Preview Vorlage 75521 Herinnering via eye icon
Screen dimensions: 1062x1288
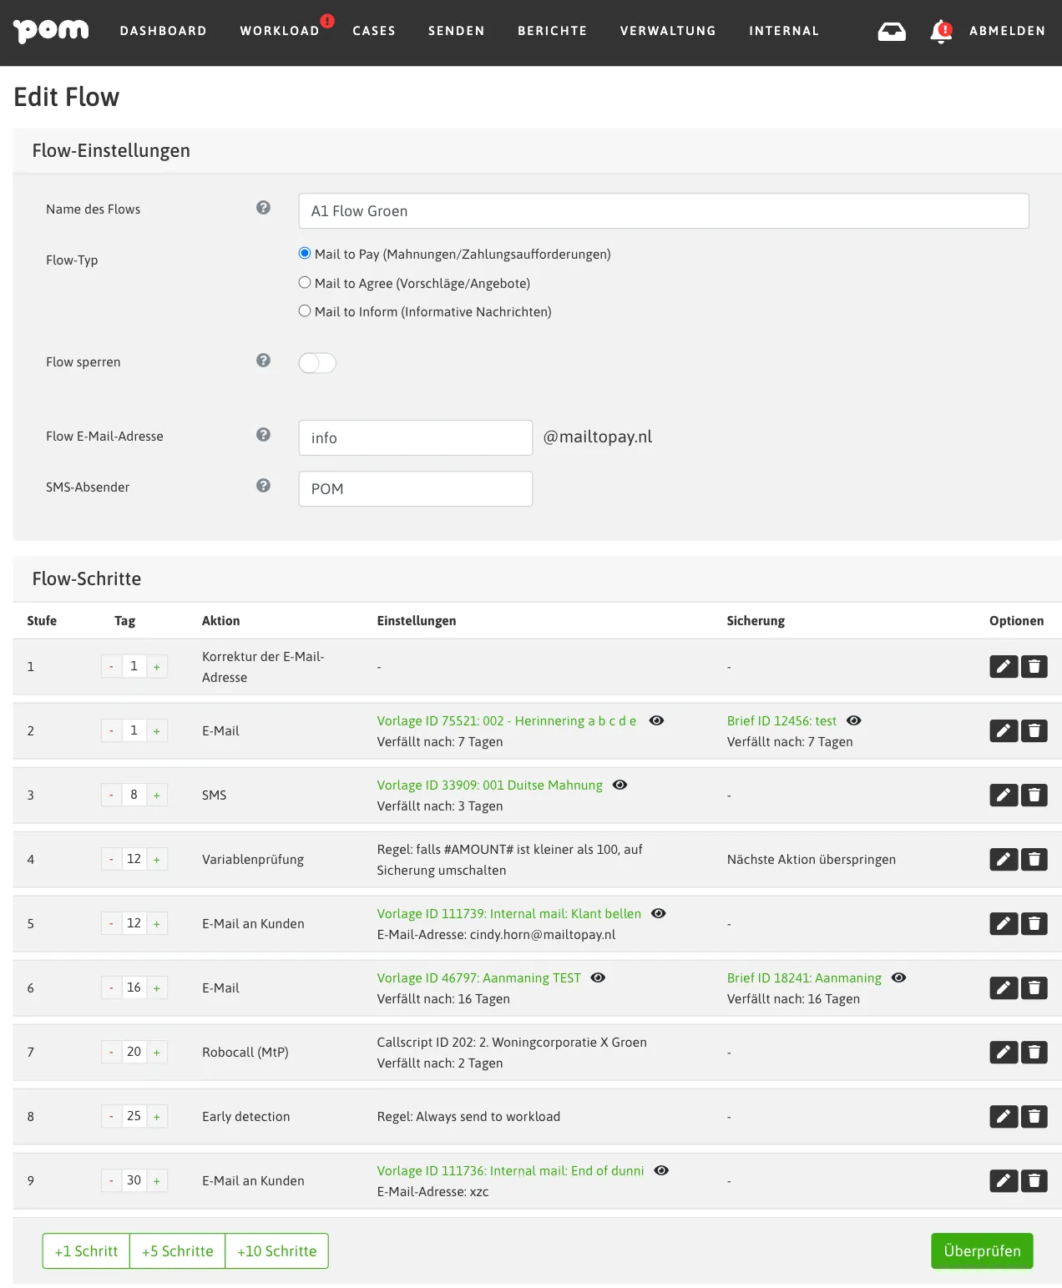coord(657,720)
